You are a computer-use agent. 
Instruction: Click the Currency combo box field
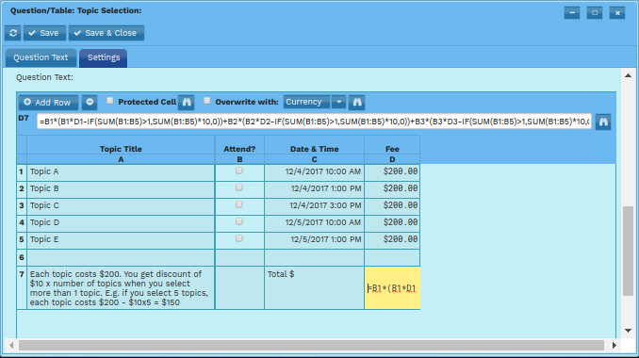(x=306, y=102)
